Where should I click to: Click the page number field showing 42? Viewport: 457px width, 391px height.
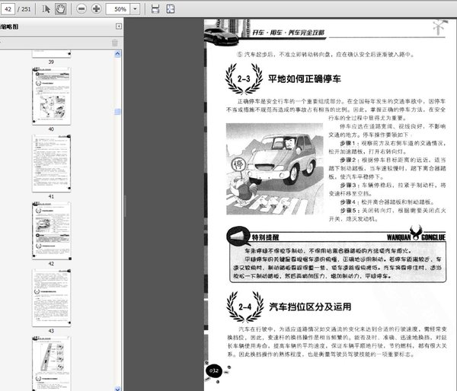pos(8,9)
